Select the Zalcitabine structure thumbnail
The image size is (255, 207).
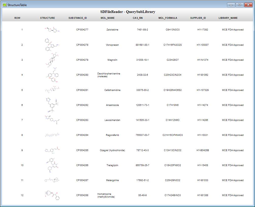52,30
